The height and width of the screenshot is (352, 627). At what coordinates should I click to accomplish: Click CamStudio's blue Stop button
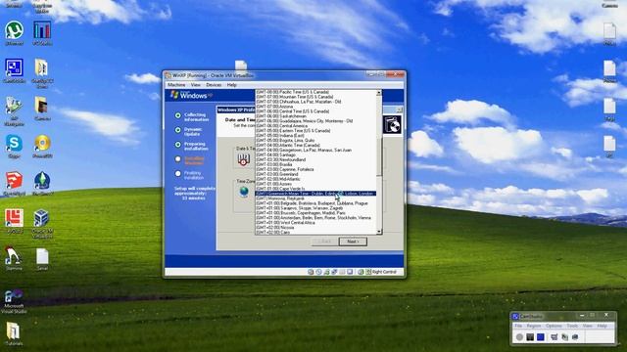point(541,337)
